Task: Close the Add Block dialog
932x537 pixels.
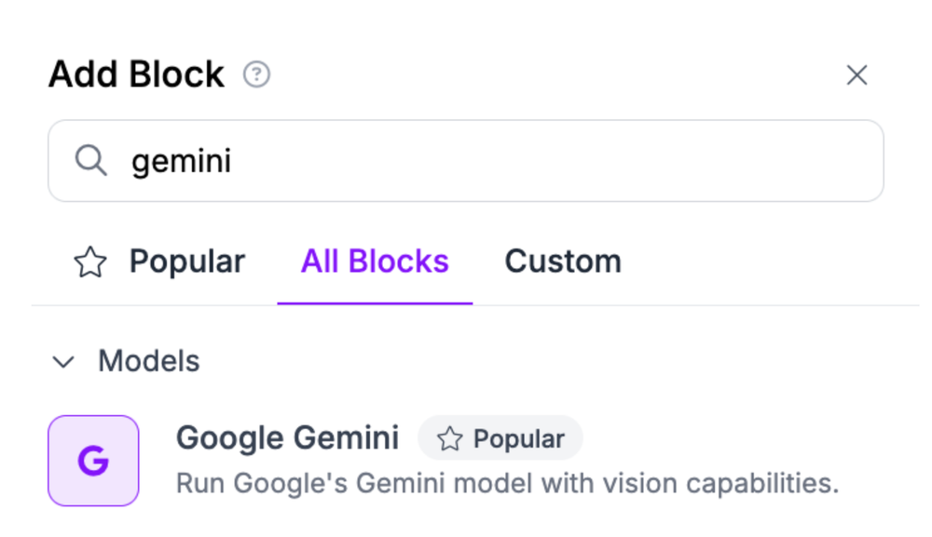Action: [857, 75]
